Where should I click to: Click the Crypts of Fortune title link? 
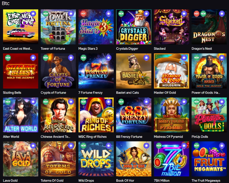pos(53,93)
